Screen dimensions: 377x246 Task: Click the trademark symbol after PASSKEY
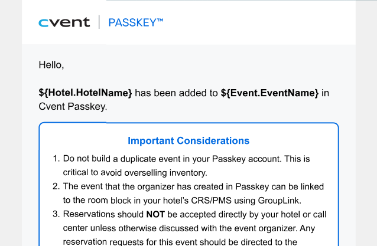[160, 21]
